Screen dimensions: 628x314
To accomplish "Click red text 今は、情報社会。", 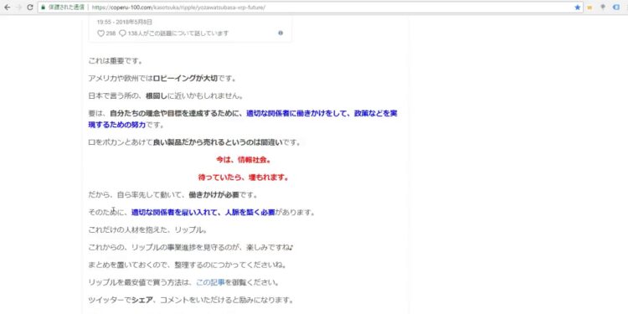I will point(244,160).
